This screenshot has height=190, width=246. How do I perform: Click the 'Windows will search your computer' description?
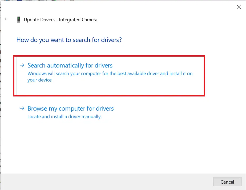(x=110, y=74)
